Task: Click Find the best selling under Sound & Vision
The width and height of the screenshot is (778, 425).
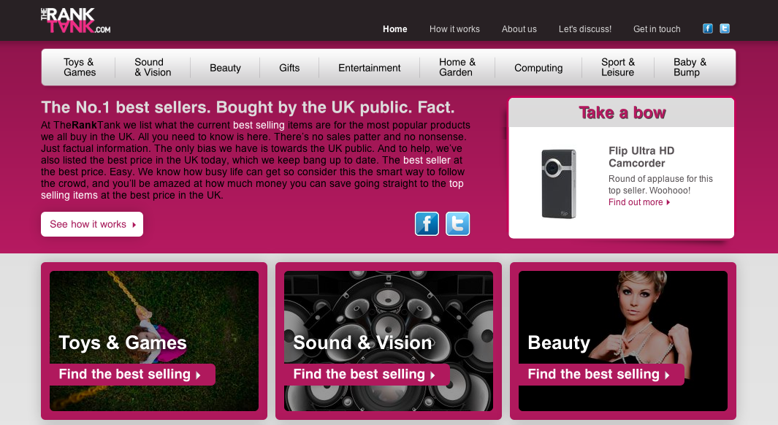Action: (x=367, y=375)
